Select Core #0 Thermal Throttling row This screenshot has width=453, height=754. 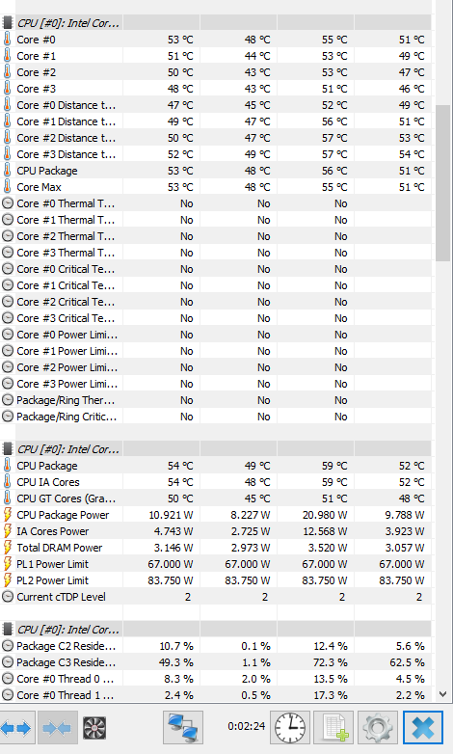coord(216,203)
